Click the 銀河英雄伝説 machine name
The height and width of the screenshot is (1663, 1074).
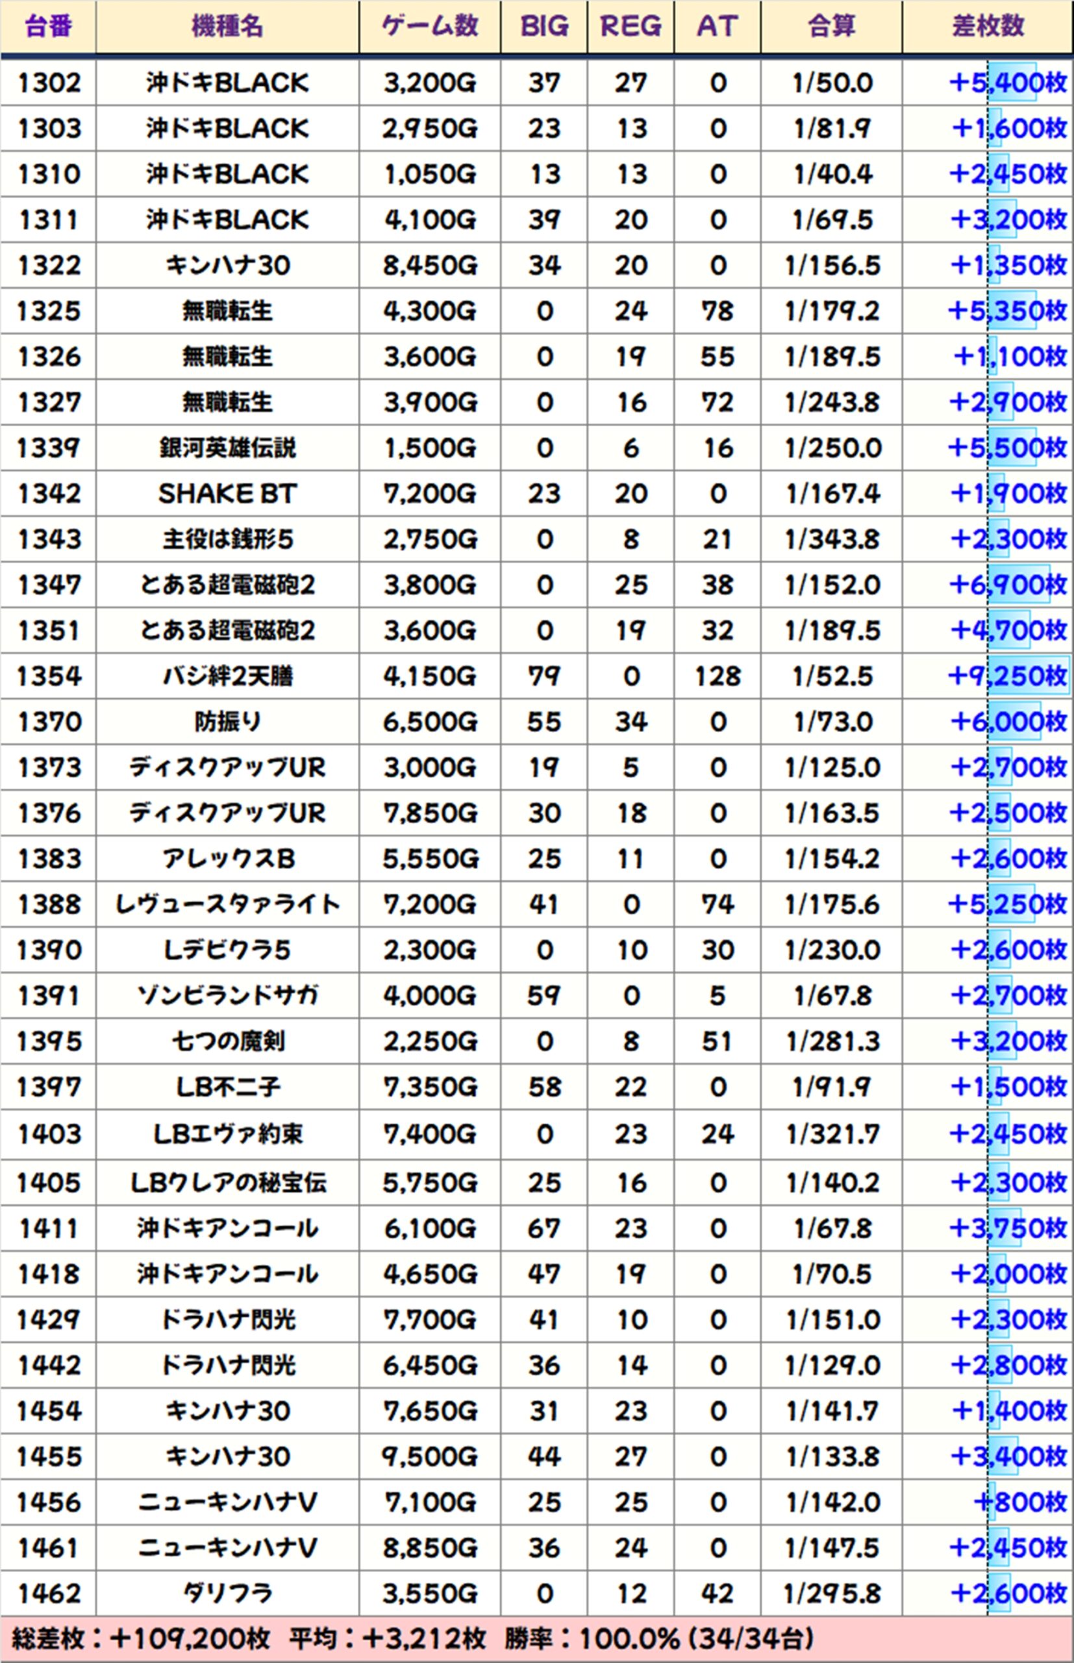[x=227, y=448]
